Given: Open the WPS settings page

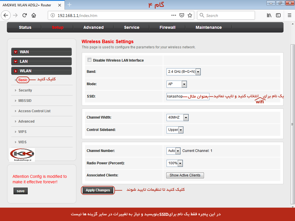Looking at the screenshot, I should tap(22, 132).
